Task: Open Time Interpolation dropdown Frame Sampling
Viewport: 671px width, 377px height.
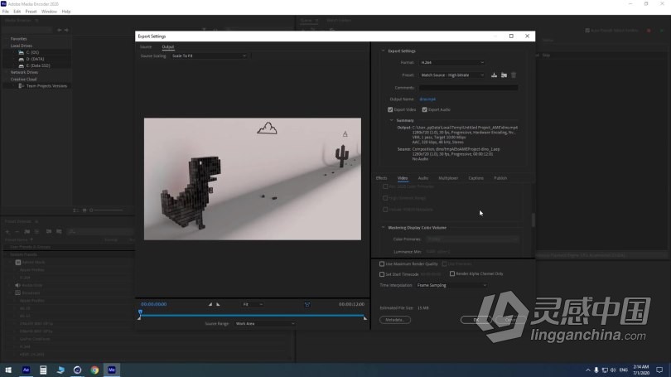Action: [452, 285]
